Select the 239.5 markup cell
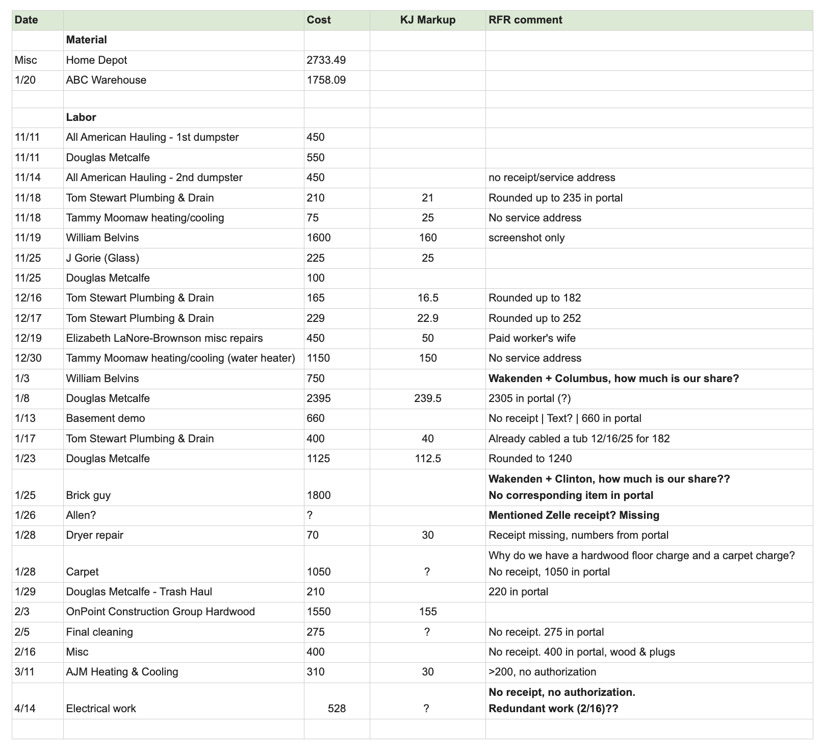Image resolution: width=823 pixels, height=753 pixels. click(427, 398)
